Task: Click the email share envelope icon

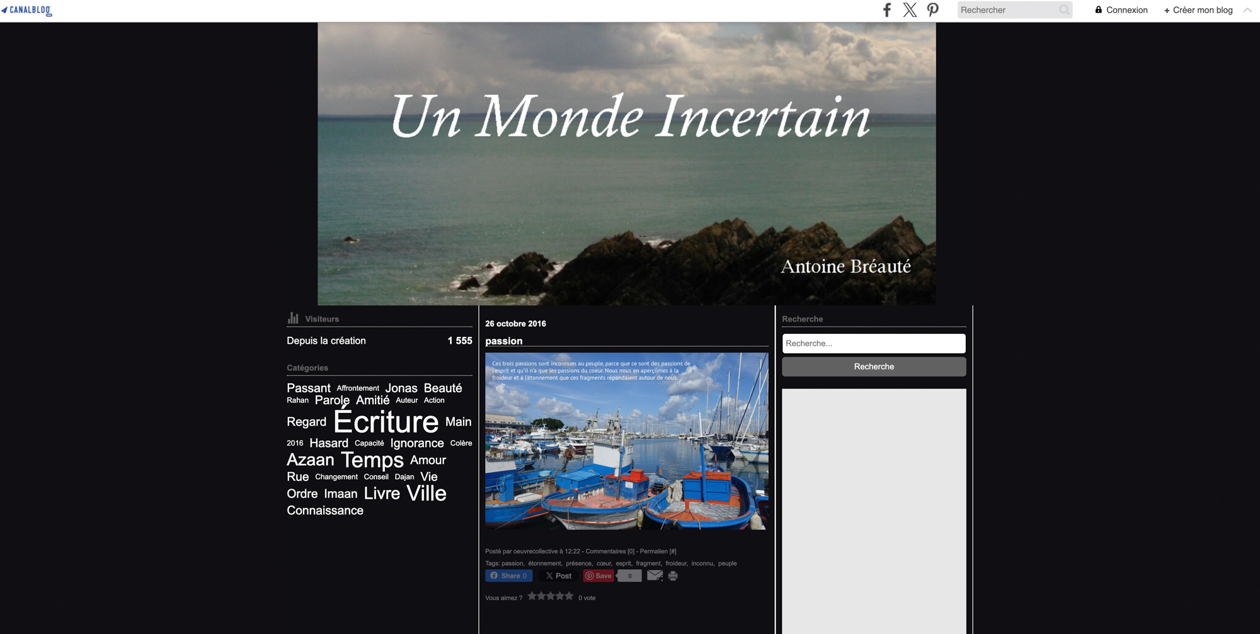Action: [655, 575]
